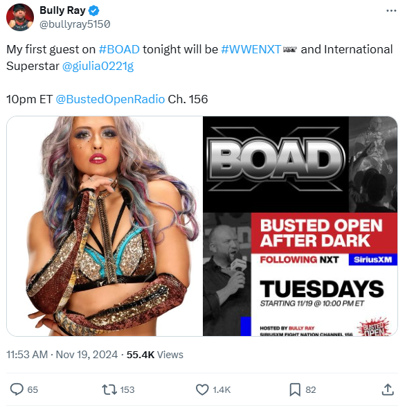405x406 pixels.
Task: Bookmark this tweet
Action: point(295,389)
